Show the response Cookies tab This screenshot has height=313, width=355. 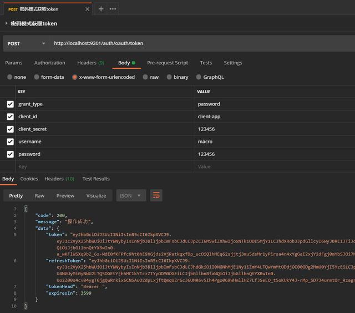(x=29, y=179)
